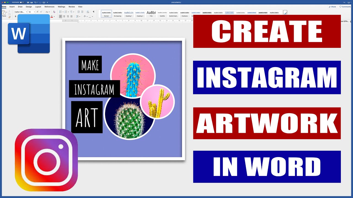Toggle Bold formatting
This screenshot has height=198, width=353.
pyautogui.click(x=15, y=16)
